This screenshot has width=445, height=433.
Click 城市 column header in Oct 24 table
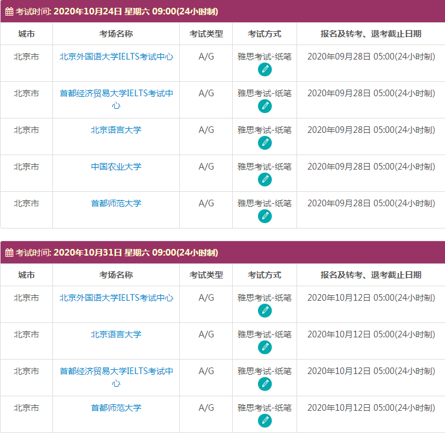26,34
